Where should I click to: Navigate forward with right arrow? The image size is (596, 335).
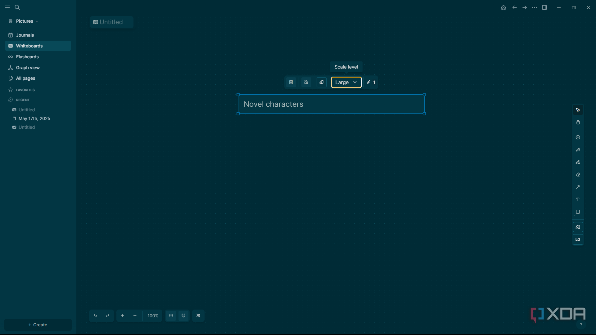tap(524, 7)
